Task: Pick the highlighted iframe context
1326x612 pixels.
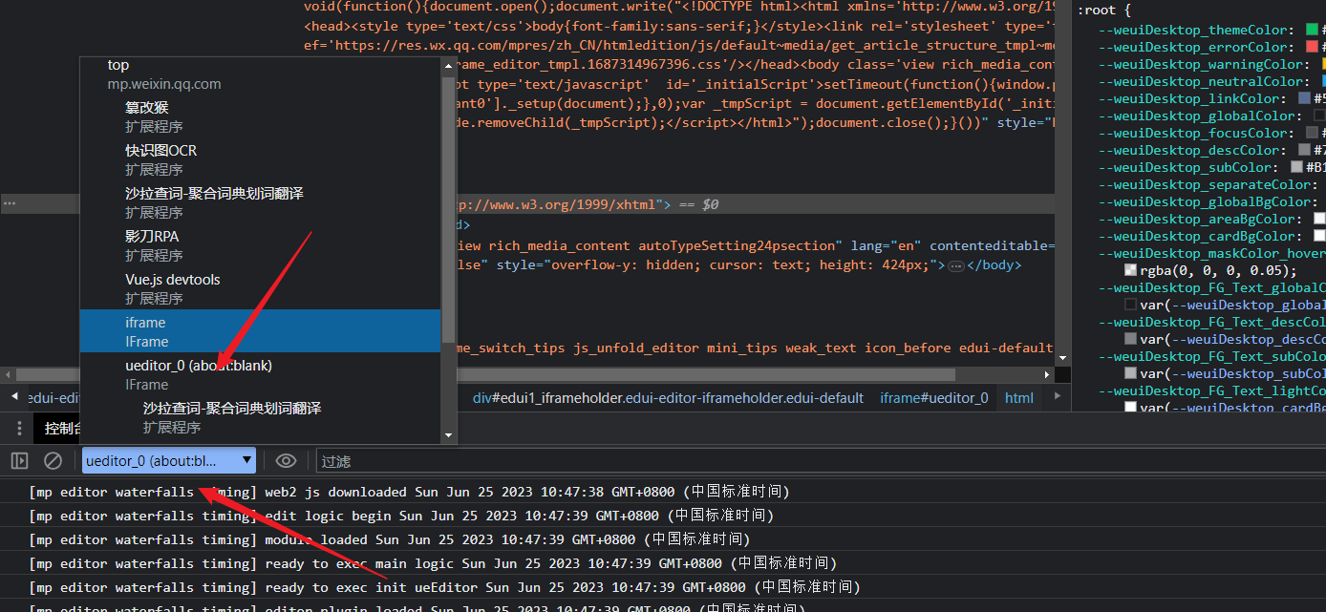Action: [261, 331]
